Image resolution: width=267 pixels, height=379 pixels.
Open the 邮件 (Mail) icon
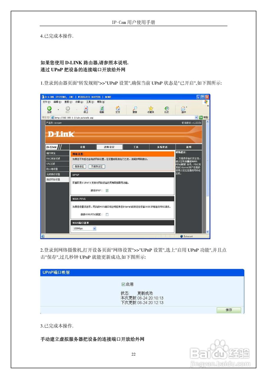(x=183, y=108)
